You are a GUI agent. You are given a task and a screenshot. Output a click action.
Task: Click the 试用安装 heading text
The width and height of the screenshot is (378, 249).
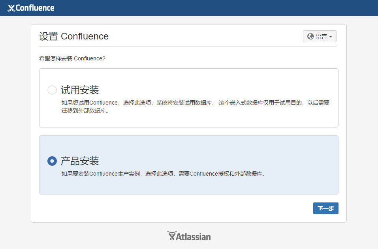pyautogui.click(x=80, y=90)
